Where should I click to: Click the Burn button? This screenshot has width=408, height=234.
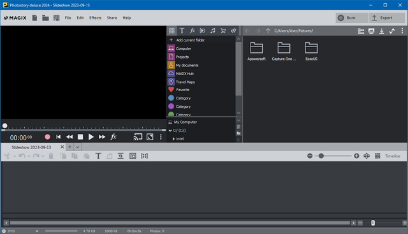click(x=352, y=18)
